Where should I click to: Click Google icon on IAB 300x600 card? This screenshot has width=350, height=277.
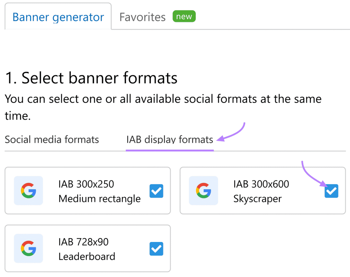click(203, 190)
